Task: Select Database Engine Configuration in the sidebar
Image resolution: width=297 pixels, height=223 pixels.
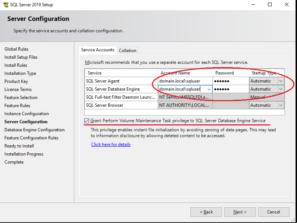Action: (34, 129)
